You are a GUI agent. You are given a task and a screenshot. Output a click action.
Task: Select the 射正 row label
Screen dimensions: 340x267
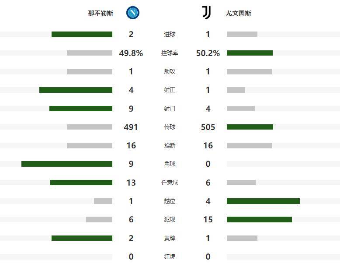click(x=170, y=90)
